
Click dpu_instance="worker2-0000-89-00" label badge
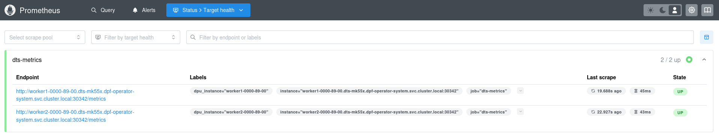[x=231, y=112]
